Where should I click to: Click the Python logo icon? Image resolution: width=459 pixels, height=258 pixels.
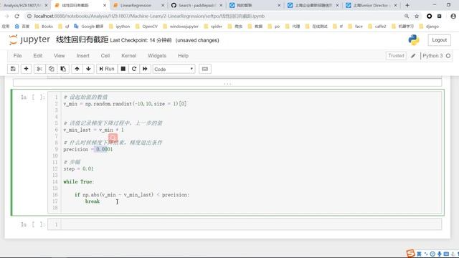pyautogui.click(x=414, y=40)
